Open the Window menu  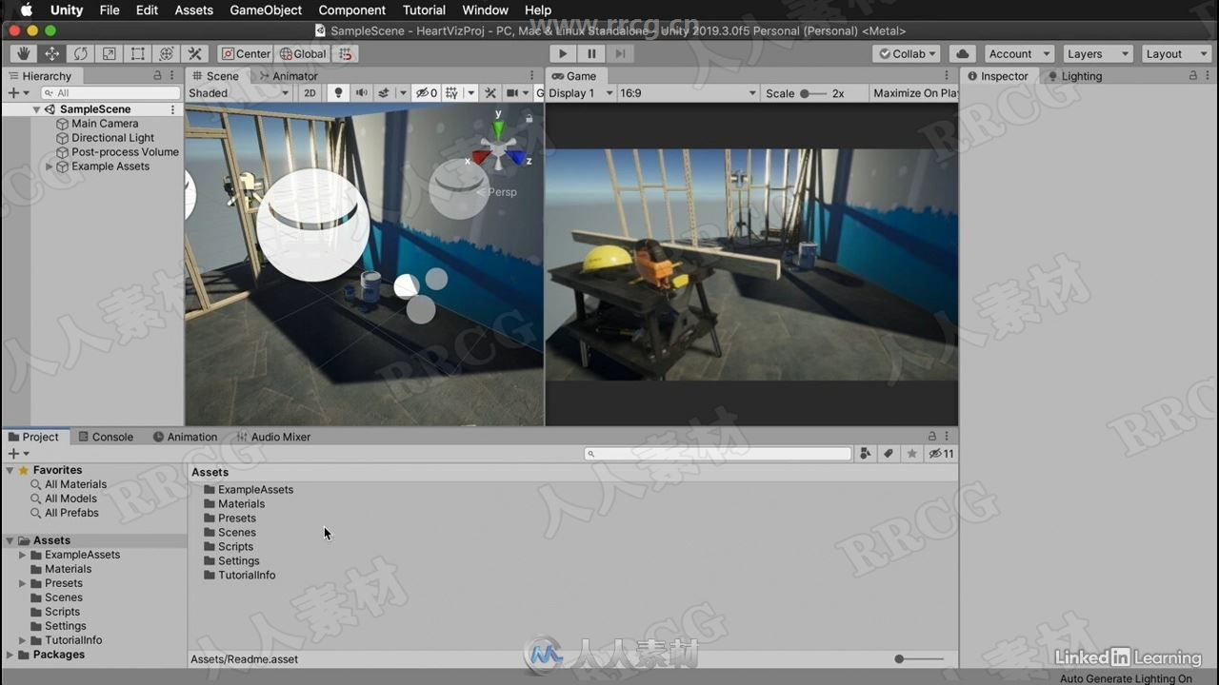[x=485, y=10]
